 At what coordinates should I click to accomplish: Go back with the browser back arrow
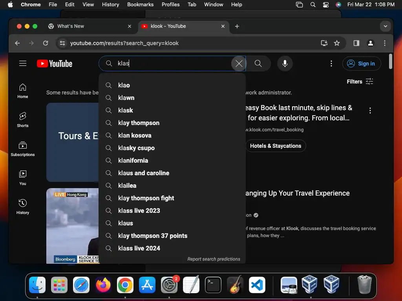click(17, 43)
